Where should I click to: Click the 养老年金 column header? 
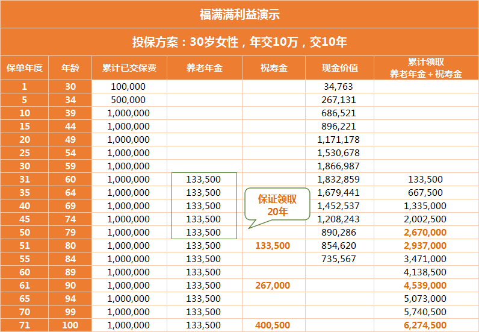(205, 68)
